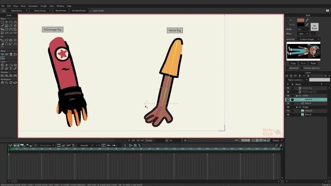Select the Rotate Workspace tool
This screenshot has height=186, width=331.
(11, 83)
